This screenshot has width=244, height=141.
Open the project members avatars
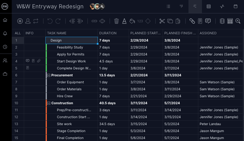[97, 7]
